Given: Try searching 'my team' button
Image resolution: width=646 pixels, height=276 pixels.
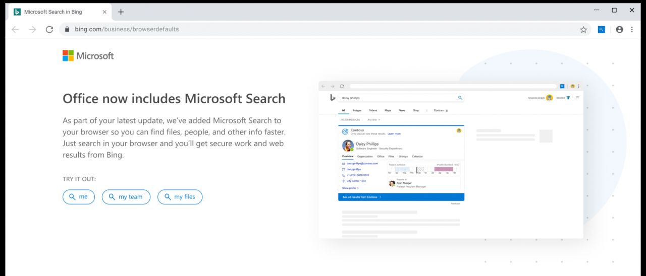Looking at the screenshot, I should [126, 197].
